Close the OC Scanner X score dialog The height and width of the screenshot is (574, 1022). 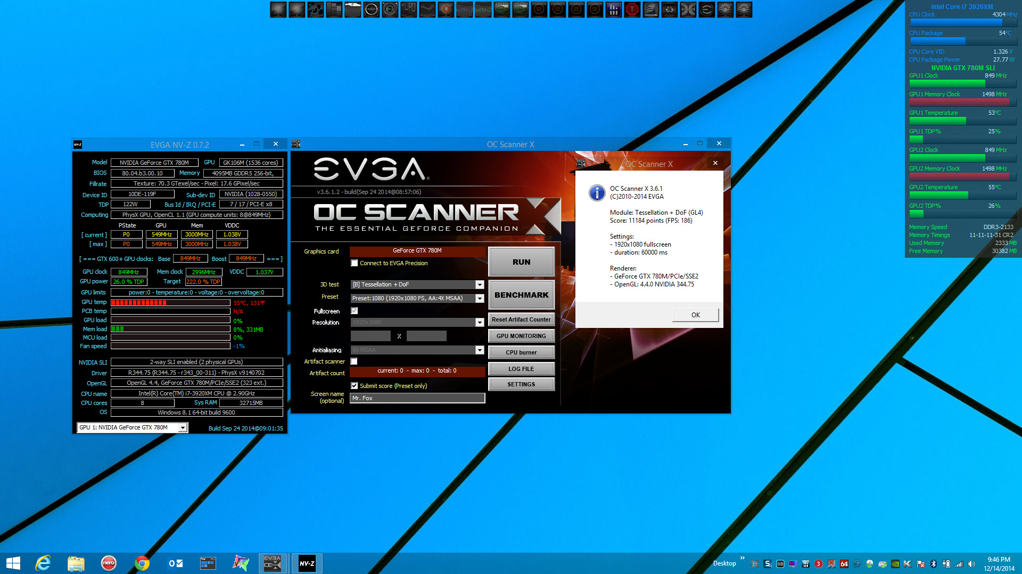click(x=715, y=163)
